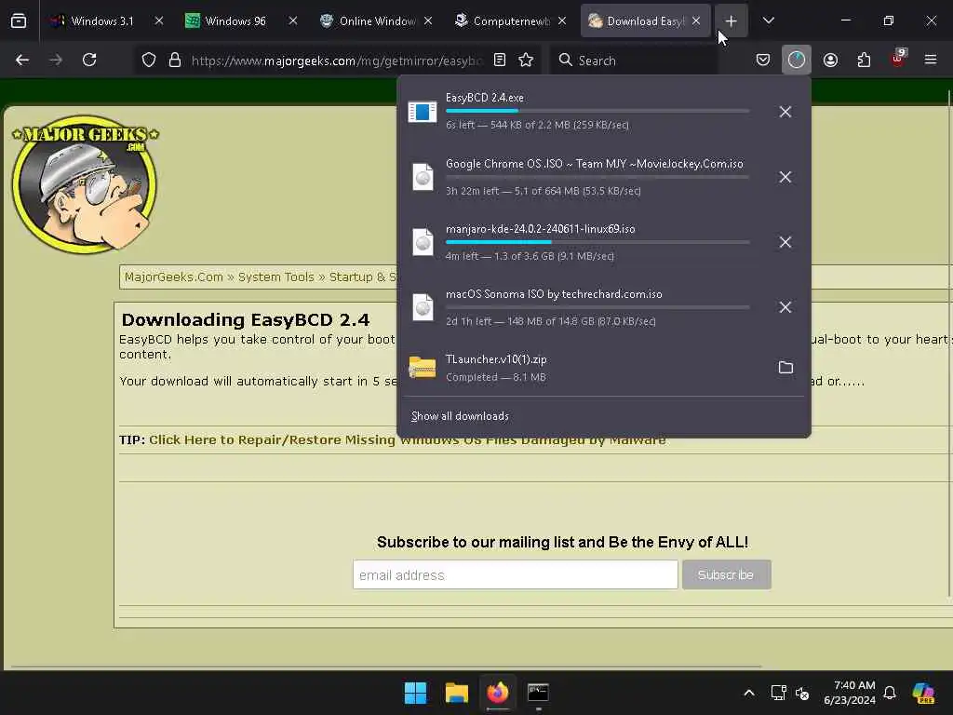This screenshot has height=715, width=953.
Task: Click the TLauncher zip archive icon
Action: 423,367
